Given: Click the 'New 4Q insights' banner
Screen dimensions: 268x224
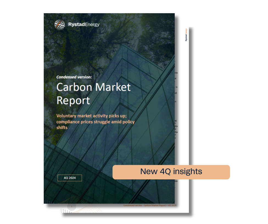Looking at the screenshot, I should (x=171, y=172).
